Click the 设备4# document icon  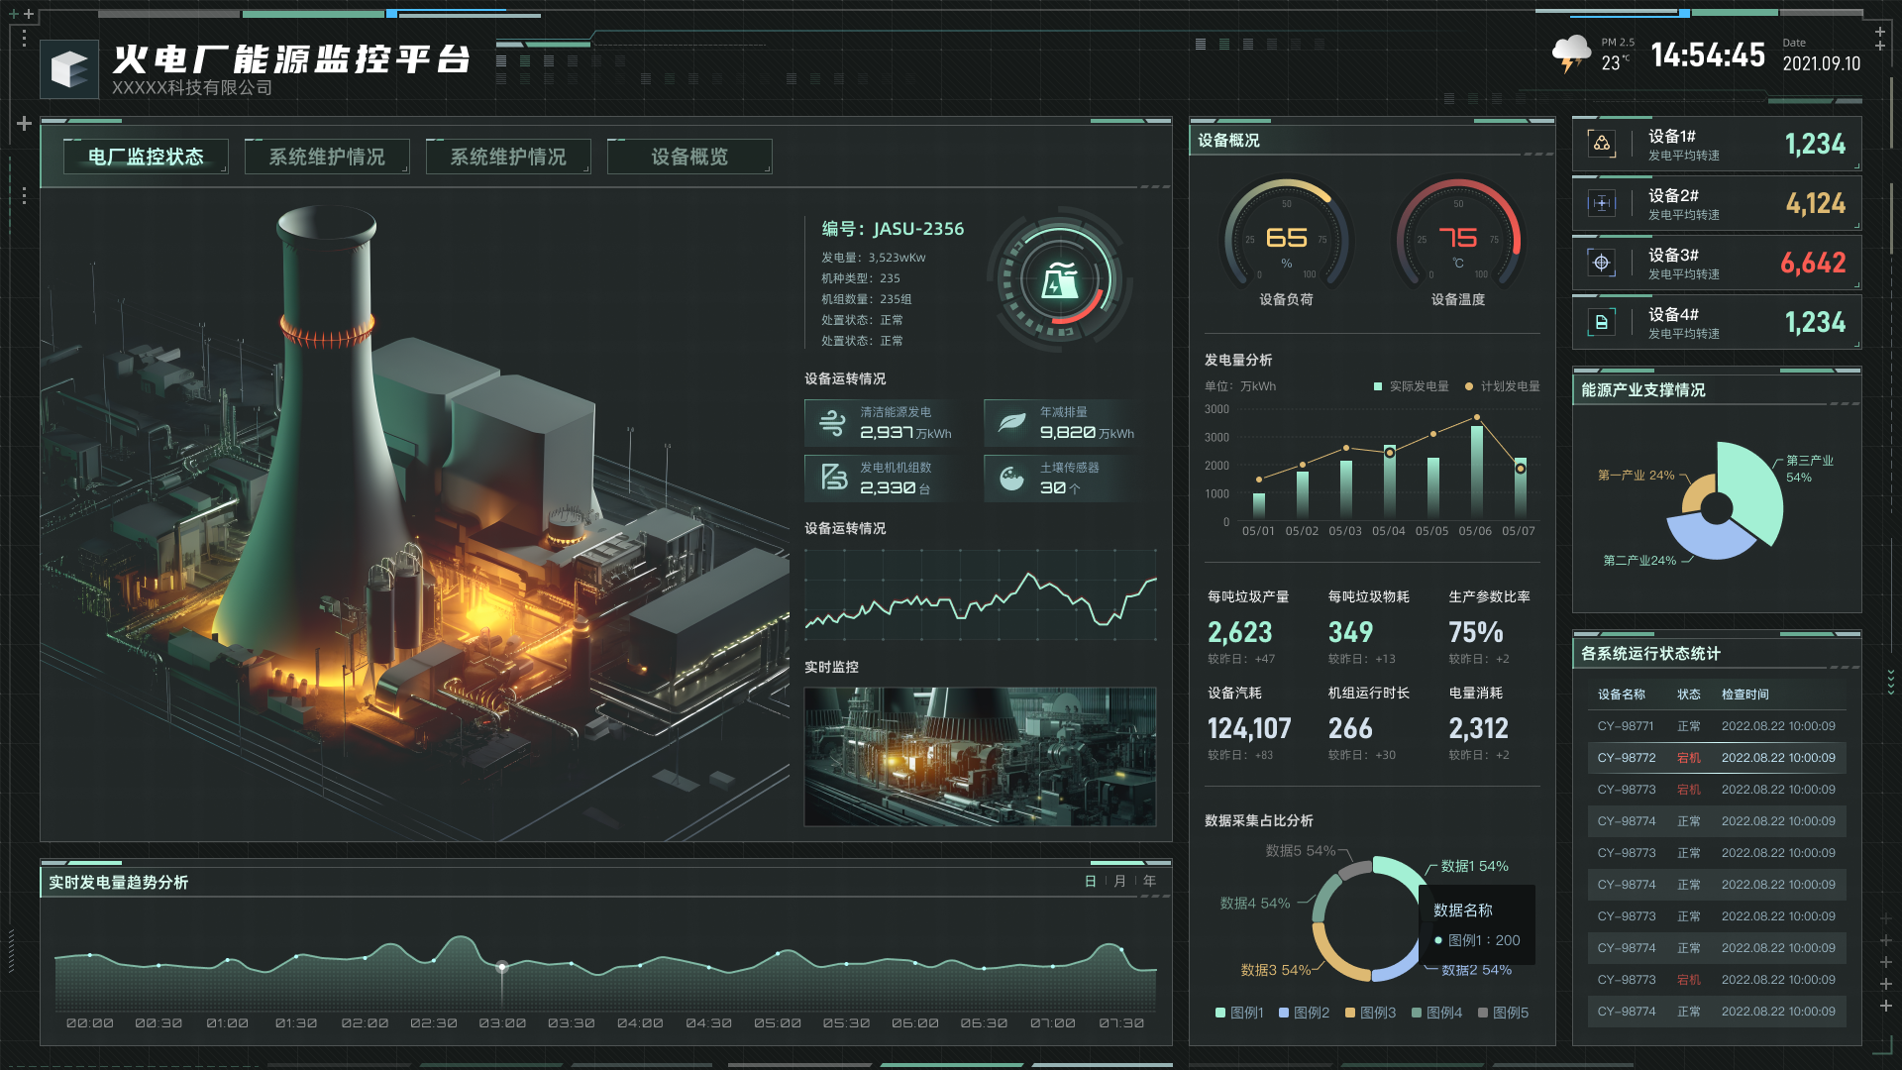[1601, 322]
